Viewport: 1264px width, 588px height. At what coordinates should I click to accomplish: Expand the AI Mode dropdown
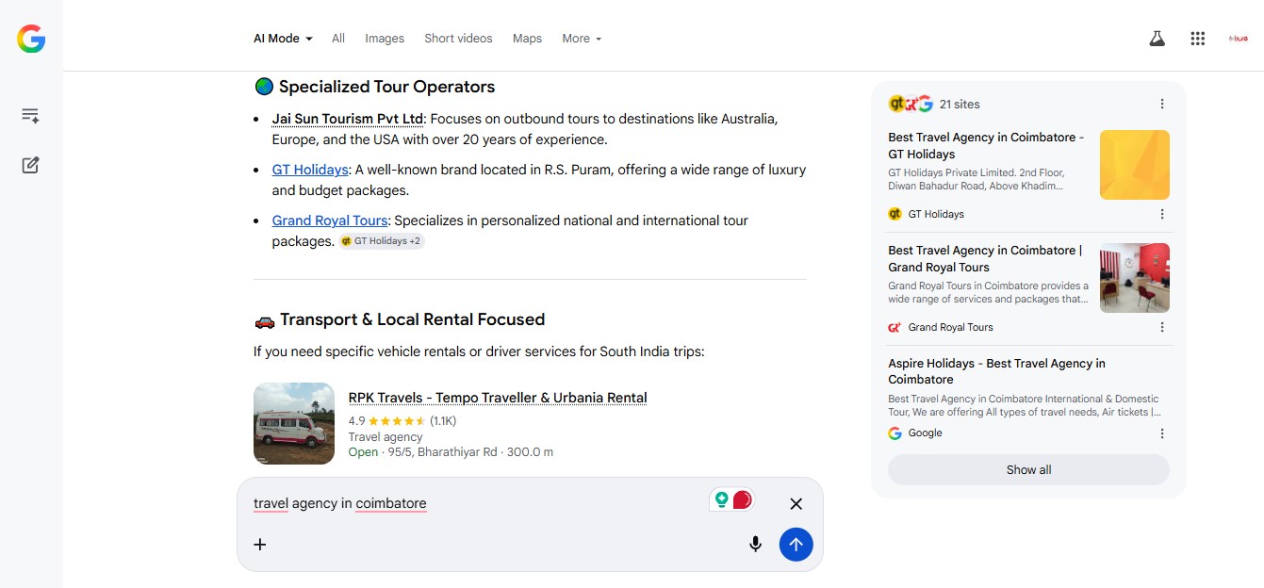click(283, 39)
